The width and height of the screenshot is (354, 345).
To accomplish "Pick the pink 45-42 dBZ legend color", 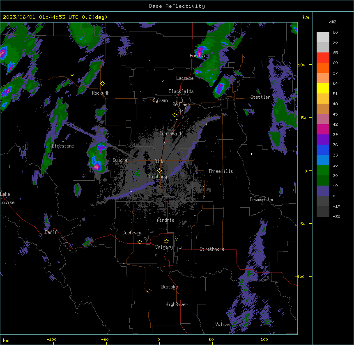I will (x=323, y=119).
